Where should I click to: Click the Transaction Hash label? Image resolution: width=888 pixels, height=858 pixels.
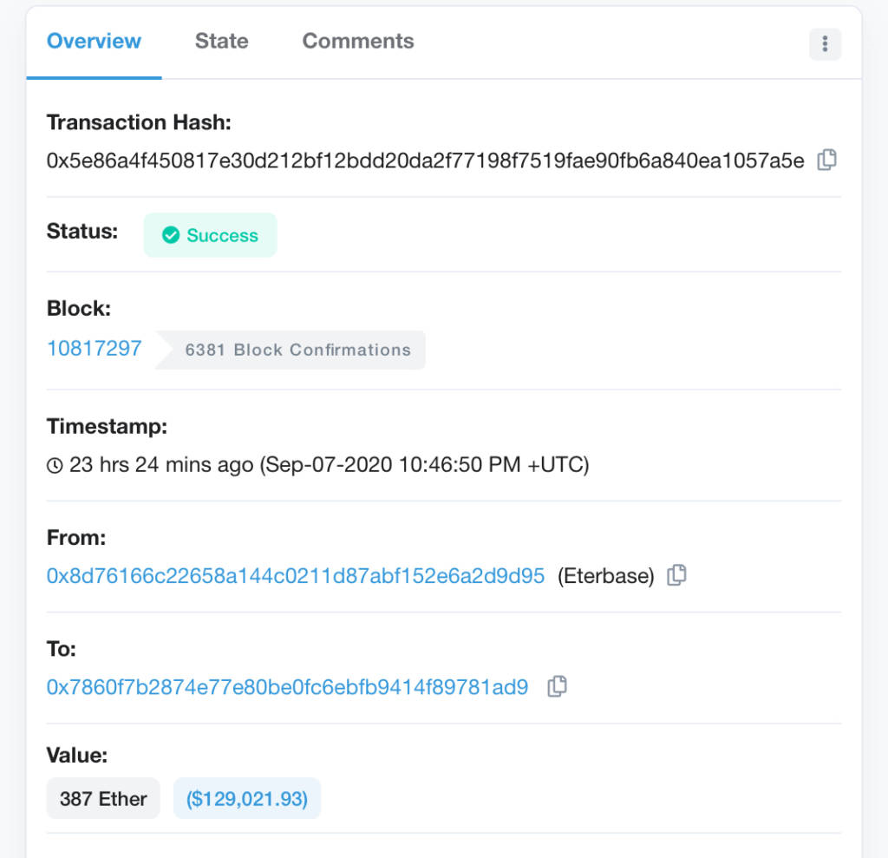[x=139, y=122]
